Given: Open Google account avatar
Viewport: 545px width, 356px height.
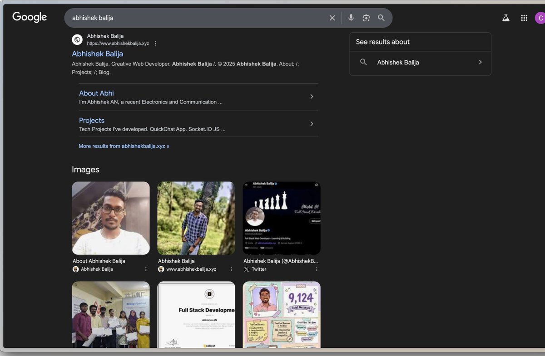Looking at the screenshot, I should (540, 18).
